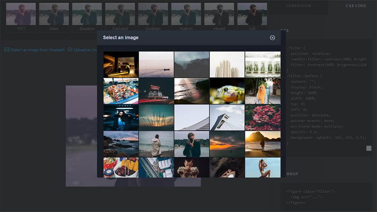
Task: Choose the aerial road and trucks photo
Action: 156,168
